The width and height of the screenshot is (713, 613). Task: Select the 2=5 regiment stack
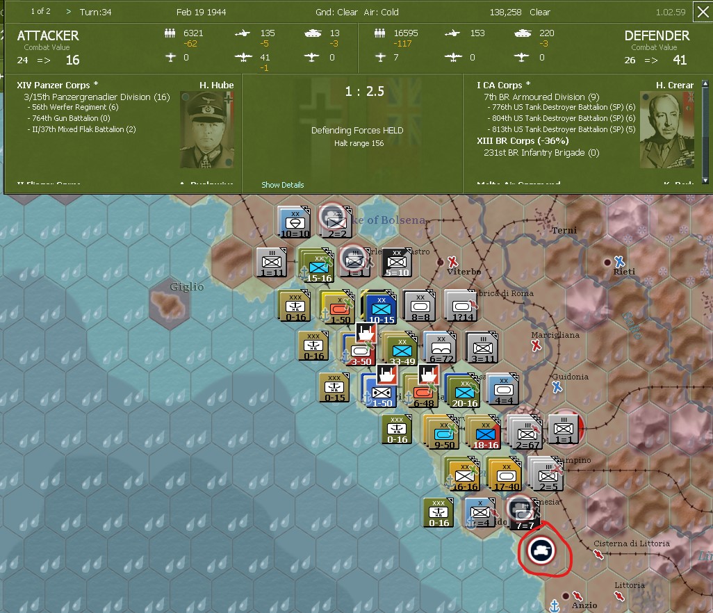pyautogui.click(x=546, y=474)
